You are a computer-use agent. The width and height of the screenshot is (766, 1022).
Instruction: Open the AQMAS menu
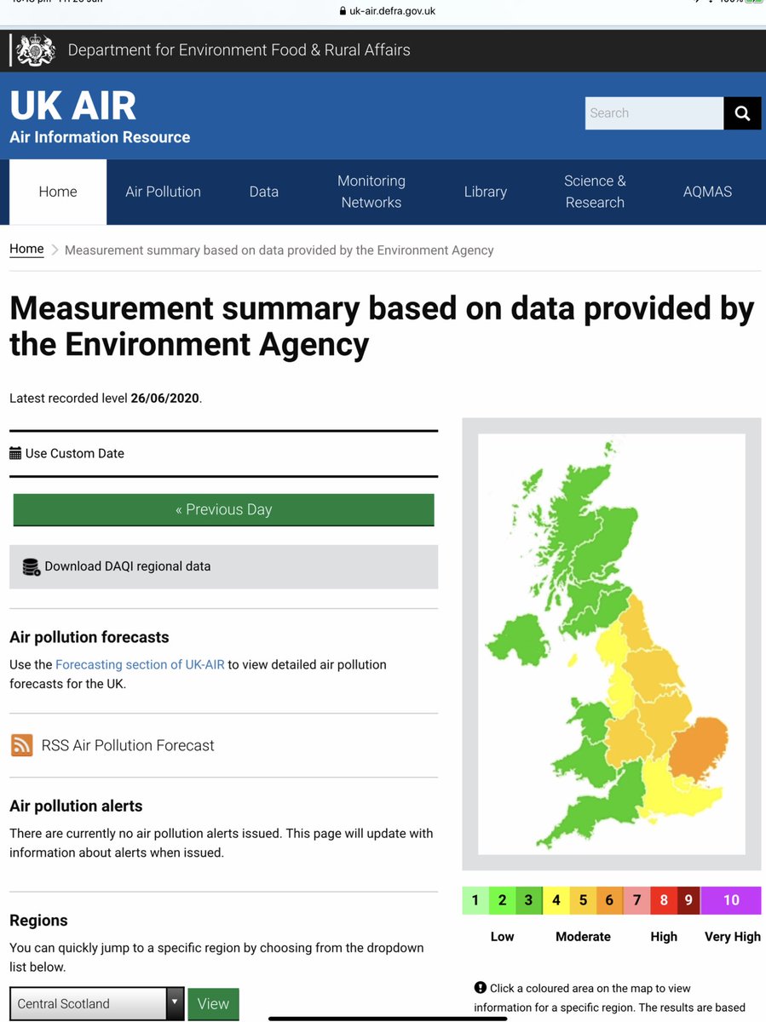[707, 192]
